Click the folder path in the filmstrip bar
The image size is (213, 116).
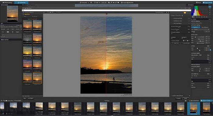14,101
